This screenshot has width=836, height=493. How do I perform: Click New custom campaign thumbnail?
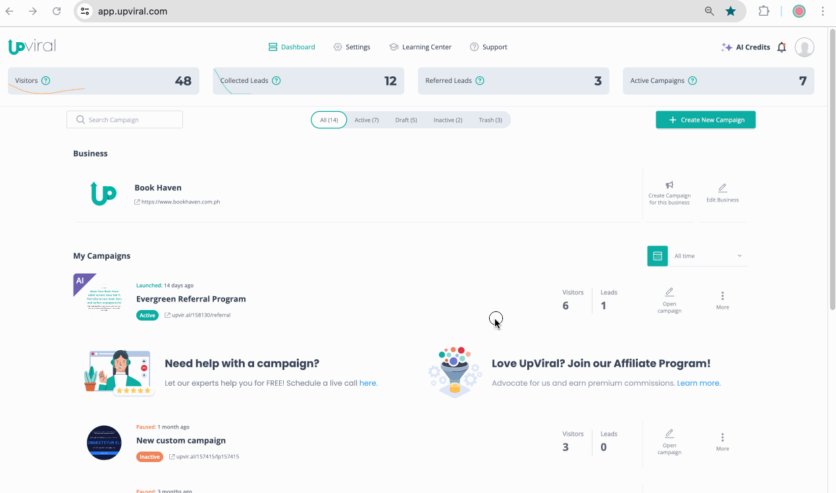click(x=104, y=442)
